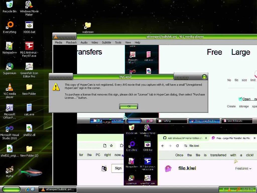Viewport: 257px width, 193px height.
Task: Open the Playback menu in VLC
Action: pyautogui.click(x=71, y=42)
